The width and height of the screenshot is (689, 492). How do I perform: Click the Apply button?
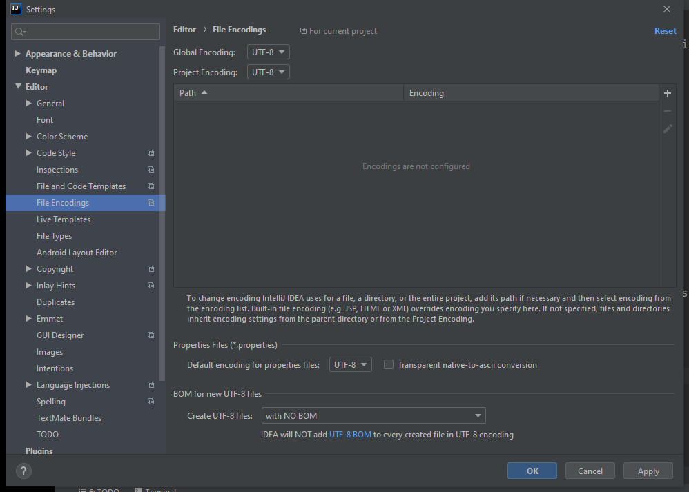(x=648, y=471)
